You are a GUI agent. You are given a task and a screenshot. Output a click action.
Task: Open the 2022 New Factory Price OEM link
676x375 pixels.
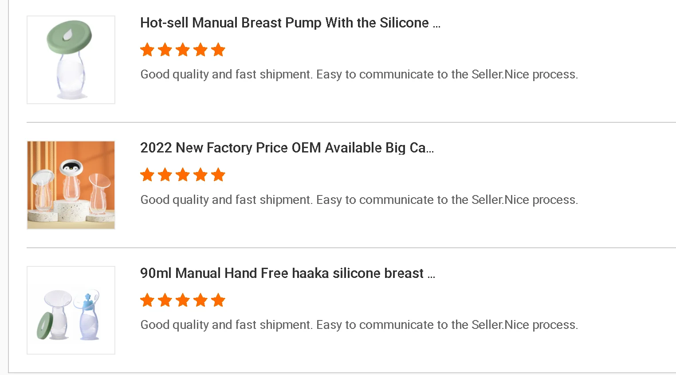click(x=287, y=148)
